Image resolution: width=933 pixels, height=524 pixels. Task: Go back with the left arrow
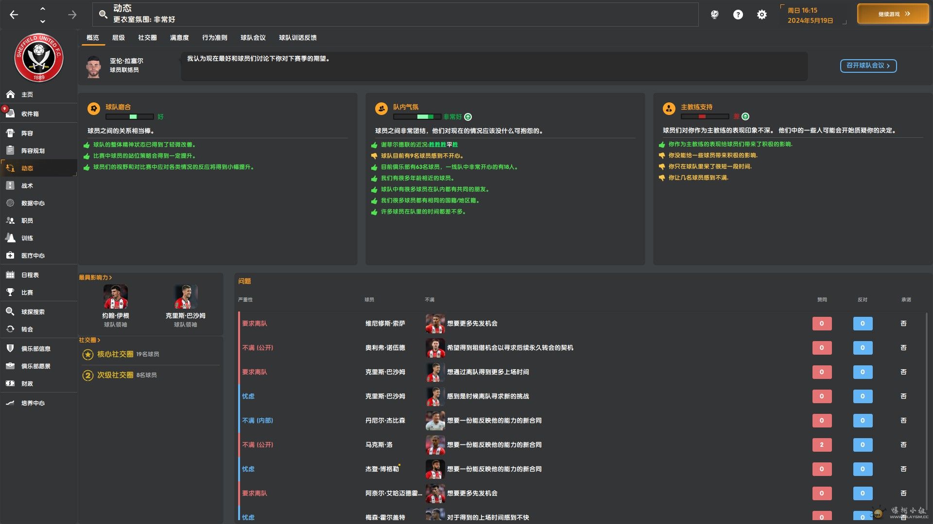[14, 15]
